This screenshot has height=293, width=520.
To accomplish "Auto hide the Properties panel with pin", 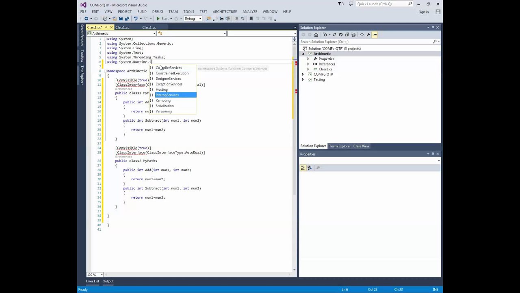I will 433,154.
